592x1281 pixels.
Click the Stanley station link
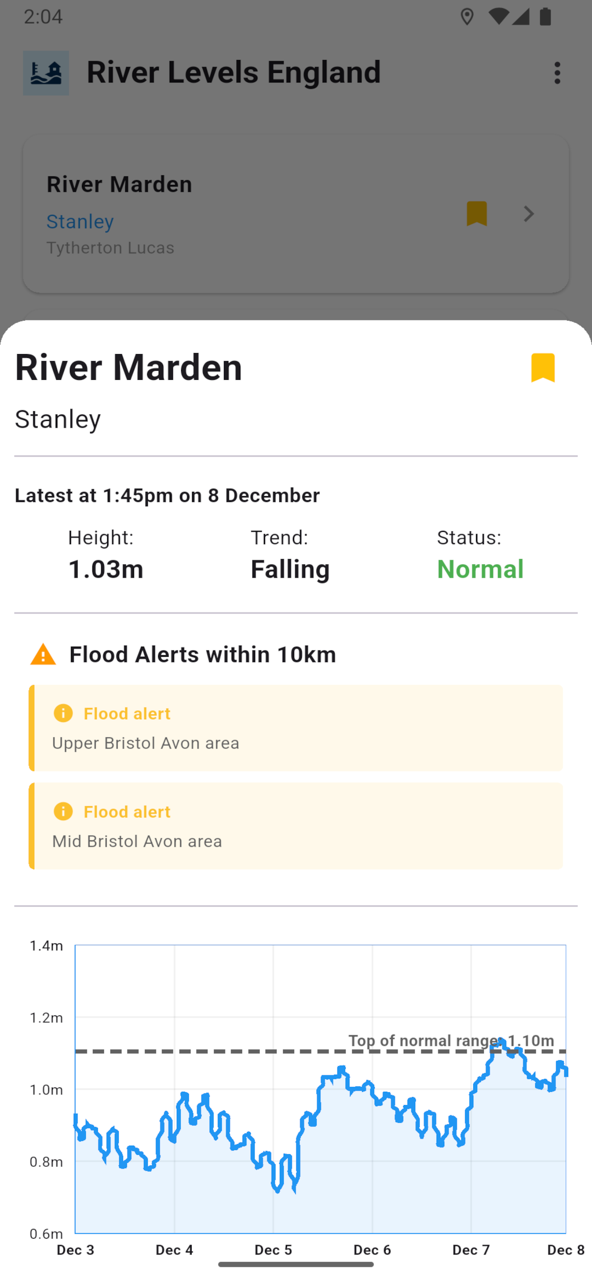pos(80,221)
